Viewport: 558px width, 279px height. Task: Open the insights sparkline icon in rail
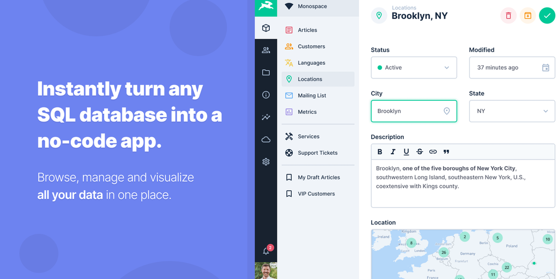266,117
